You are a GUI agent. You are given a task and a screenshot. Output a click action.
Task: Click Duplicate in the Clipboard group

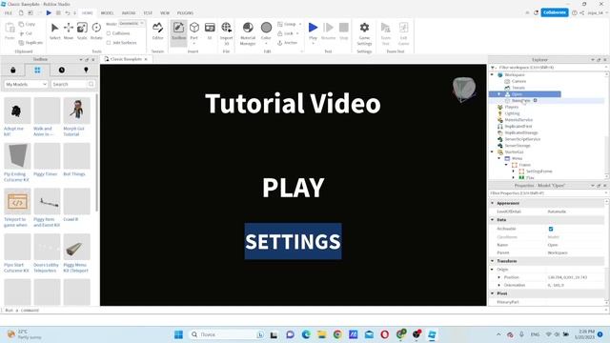[30, 42]
